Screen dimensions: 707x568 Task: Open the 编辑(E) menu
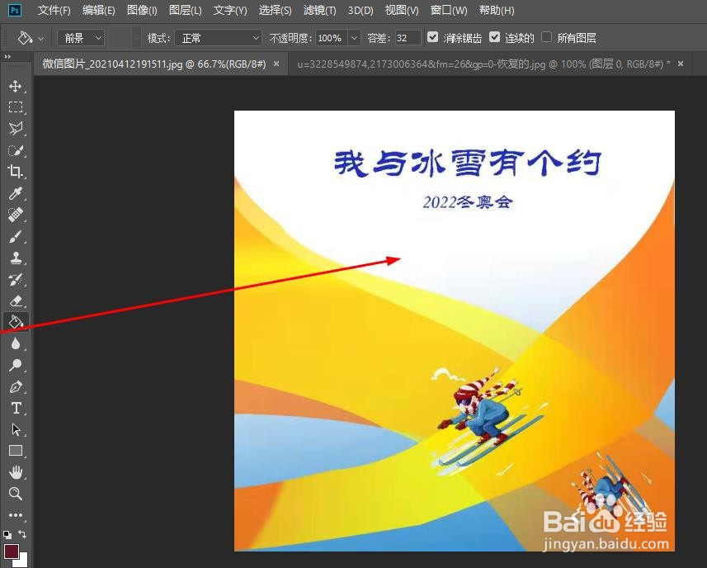click(x=99, y=11)
